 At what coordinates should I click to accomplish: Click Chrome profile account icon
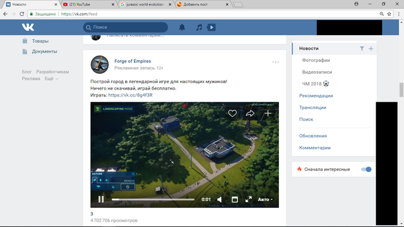point(356,4)
